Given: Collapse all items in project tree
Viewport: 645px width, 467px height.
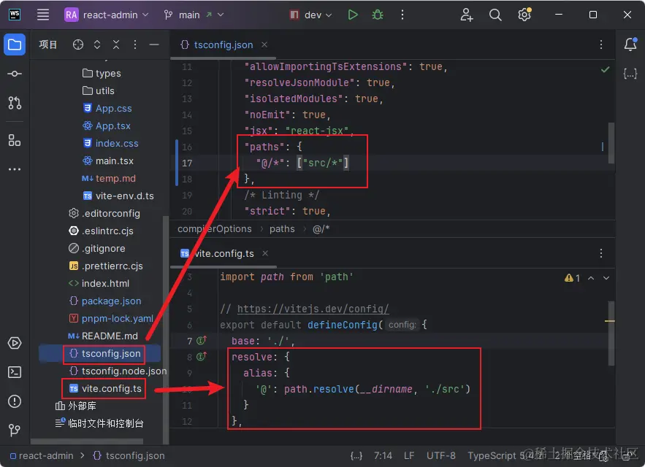Looking at the screenshot, I should tap(116, 45).
